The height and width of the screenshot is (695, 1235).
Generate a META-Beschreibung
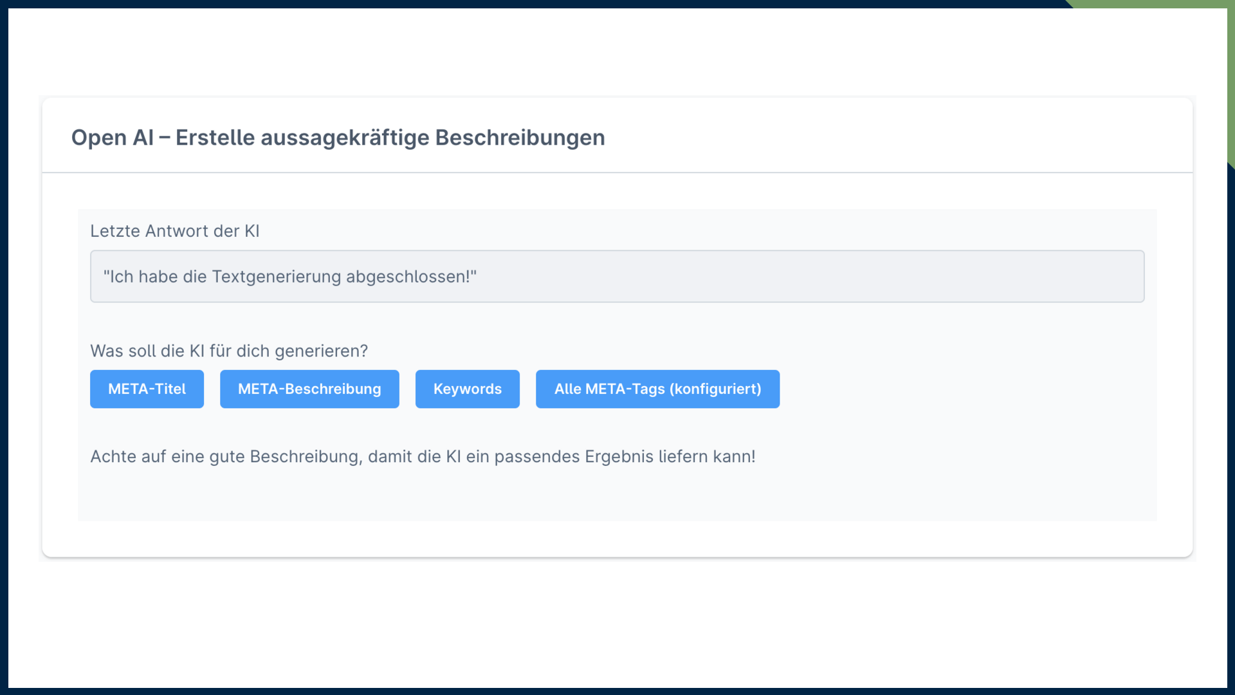(309, 389)
